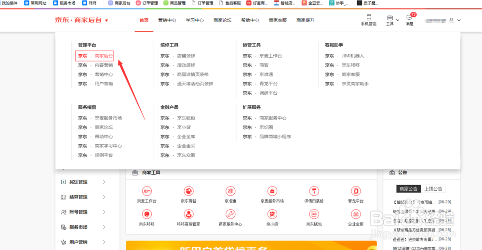Click the 详情页装修 icon
The width and height of the screenshot is (482, 250).
click(x=314, y=191)
